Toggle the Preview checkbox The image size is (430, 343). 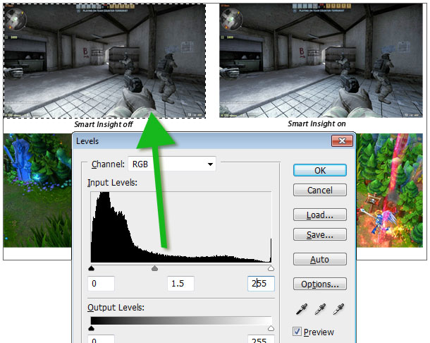tap(297, 332)
